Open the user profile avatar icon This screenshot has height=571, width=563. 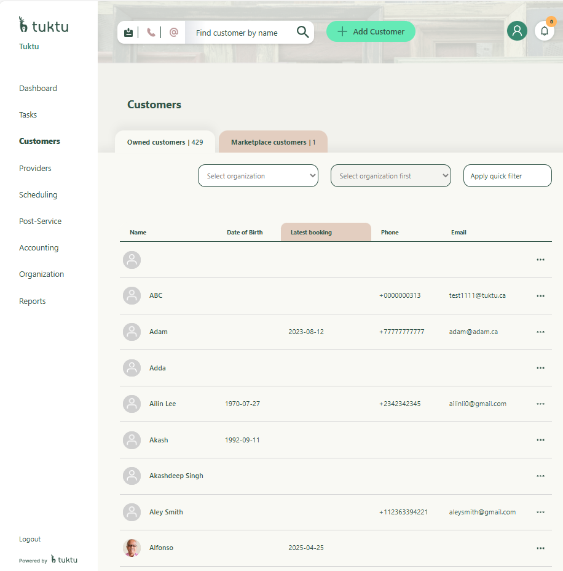click(517, 31)
